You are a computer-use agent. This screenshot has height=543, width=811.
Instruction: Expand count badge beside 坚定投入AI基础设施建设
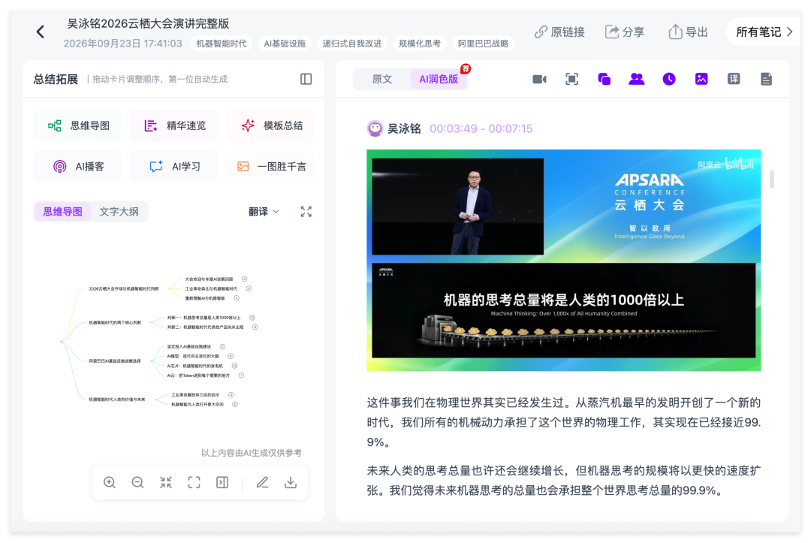(x=222, y=346)
